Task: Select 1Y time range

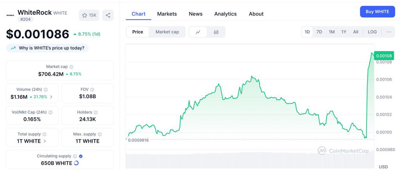Action: pos(344,32)
